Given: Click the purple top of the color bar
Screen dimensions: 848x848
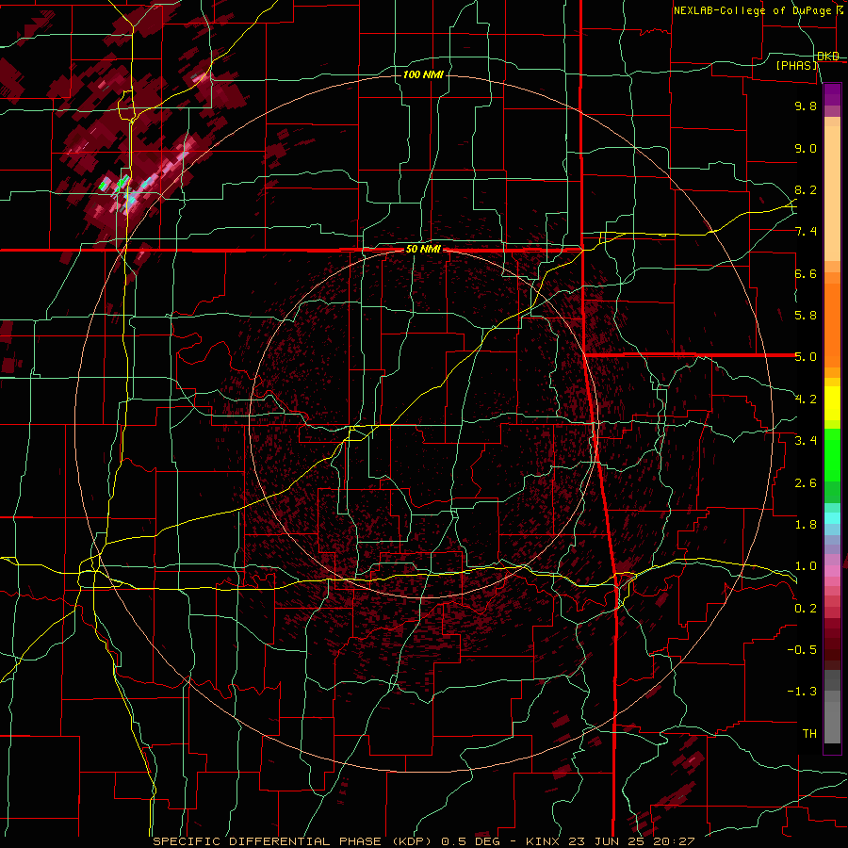Looking at the screenshot, I should click(x=832, y=94).
